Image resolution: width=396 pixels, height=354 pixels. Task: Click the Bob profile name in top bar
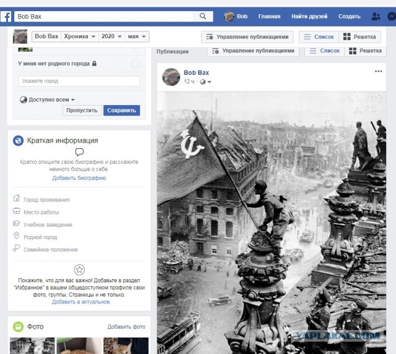(x=242, y=17)
